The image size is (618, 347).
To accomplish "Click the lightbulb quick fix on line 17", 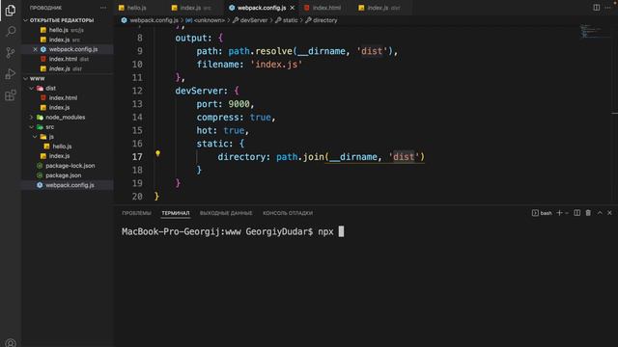I will [157, 153].
